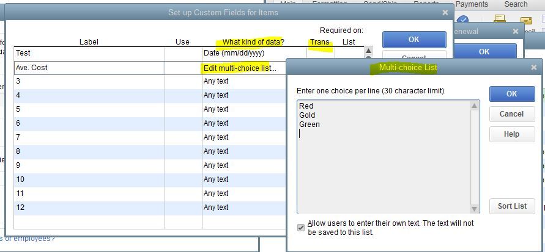Open the data type dropdown showing Date (mm/dd/yyyy)
545x252 pixels.
pos(245,54)
